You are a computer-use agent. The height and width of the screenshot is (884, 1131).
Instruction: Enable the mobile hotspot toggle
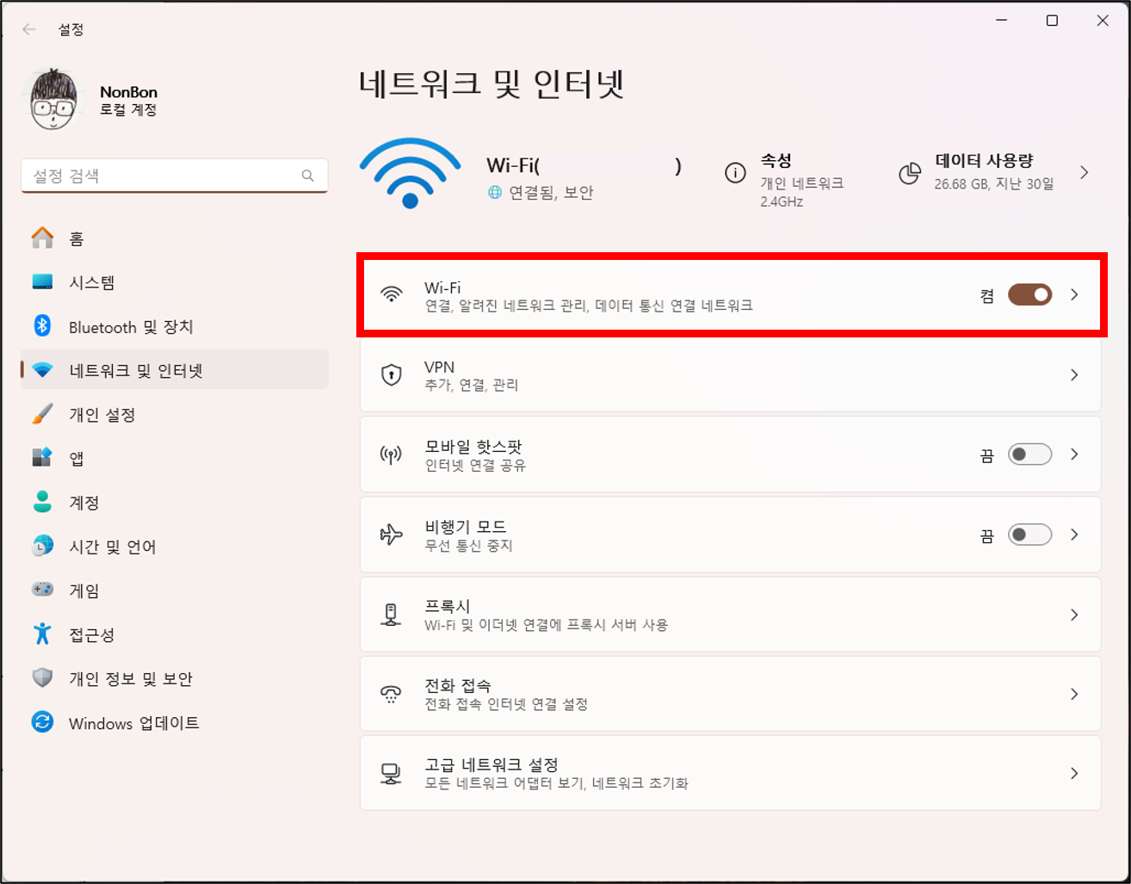[1029, 454]
